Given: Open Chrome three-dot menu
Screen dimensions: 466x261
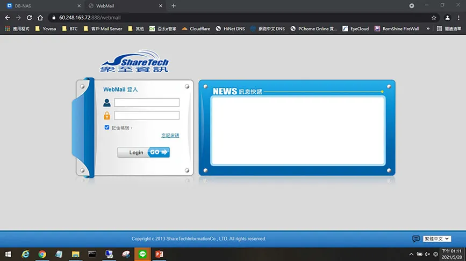Looking at the screenshot, I should (458, 18).
